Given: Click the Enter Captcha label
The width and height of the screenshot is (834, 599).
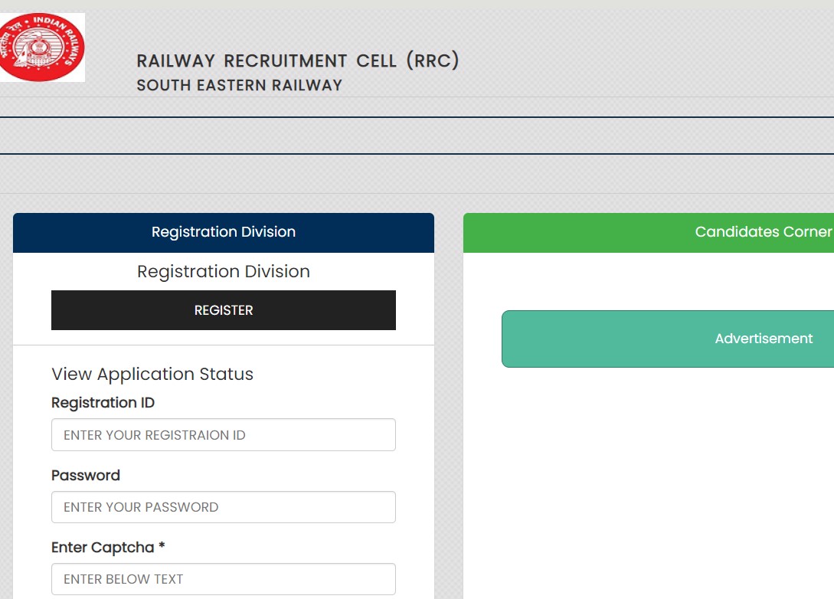Looking at the screenshot, I should click(x=103, y=548).
